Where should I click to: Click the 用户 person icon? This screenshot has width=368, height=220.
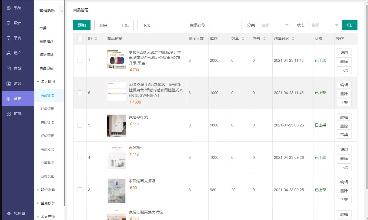click(x=9, y=53)
